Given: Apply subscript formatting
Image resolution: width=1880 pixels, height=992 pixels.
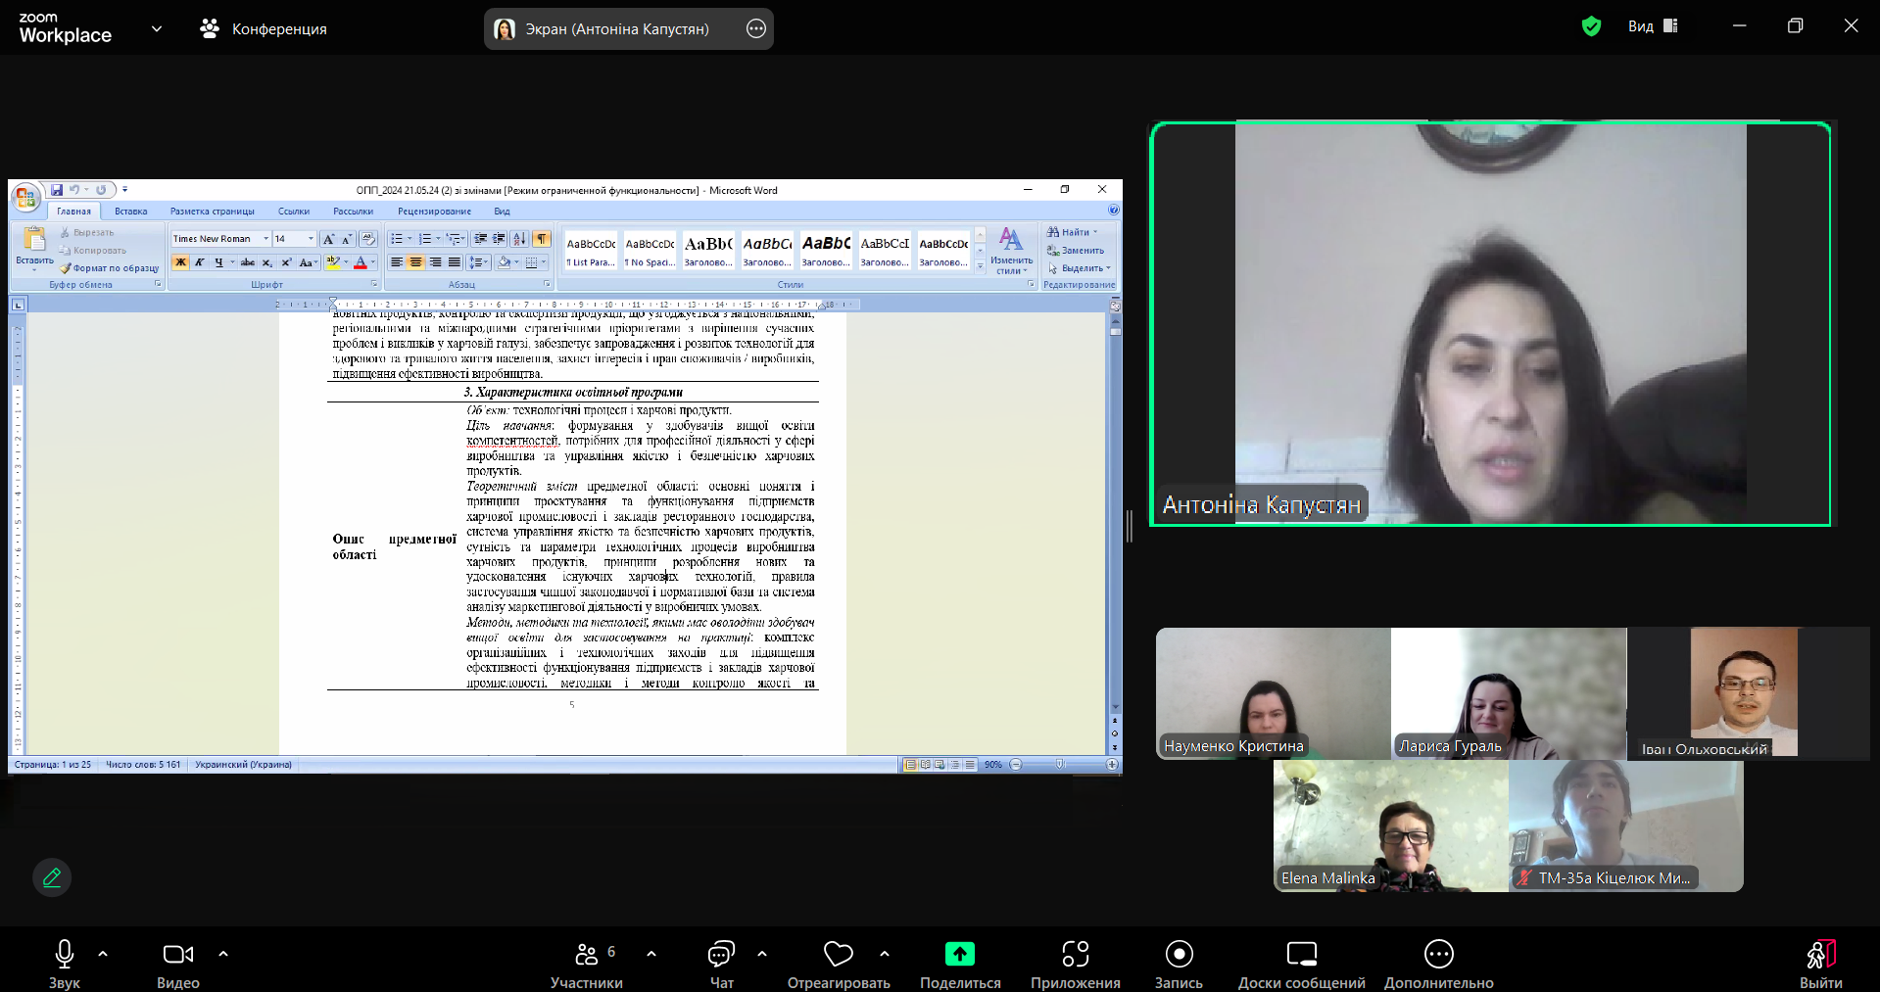Looking at the screenshot, I should point(267,262).
